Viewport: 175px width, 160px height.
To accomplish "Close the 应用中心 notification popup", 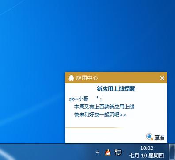I will [x=162, y=78].
